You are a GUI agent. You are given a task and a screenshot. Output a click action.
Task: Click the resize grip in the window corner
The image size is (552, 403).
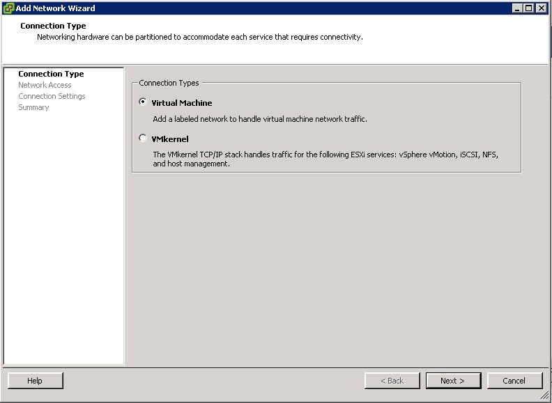[x=544, y=395]
